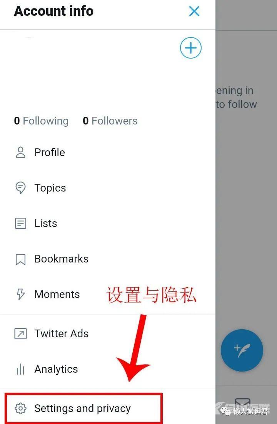
Task: Tap the add account plus icon
Action: pos(191,48)
